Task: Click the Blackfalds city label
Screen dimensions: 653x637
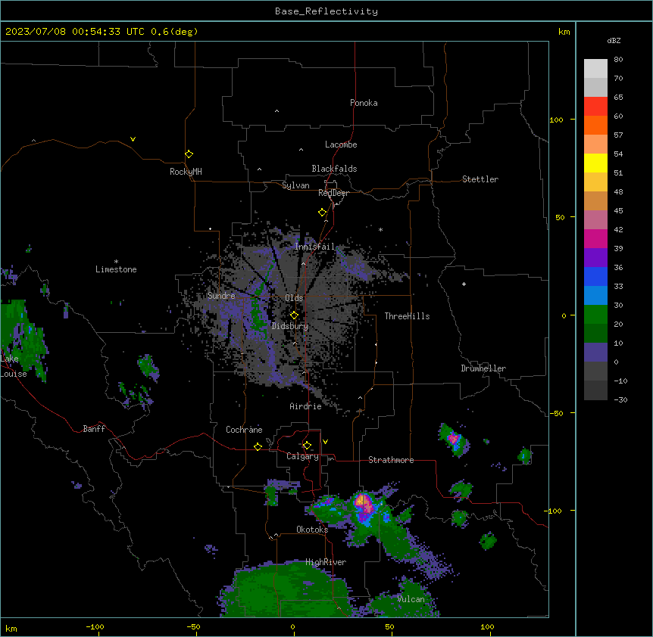Action: point(334,169)
